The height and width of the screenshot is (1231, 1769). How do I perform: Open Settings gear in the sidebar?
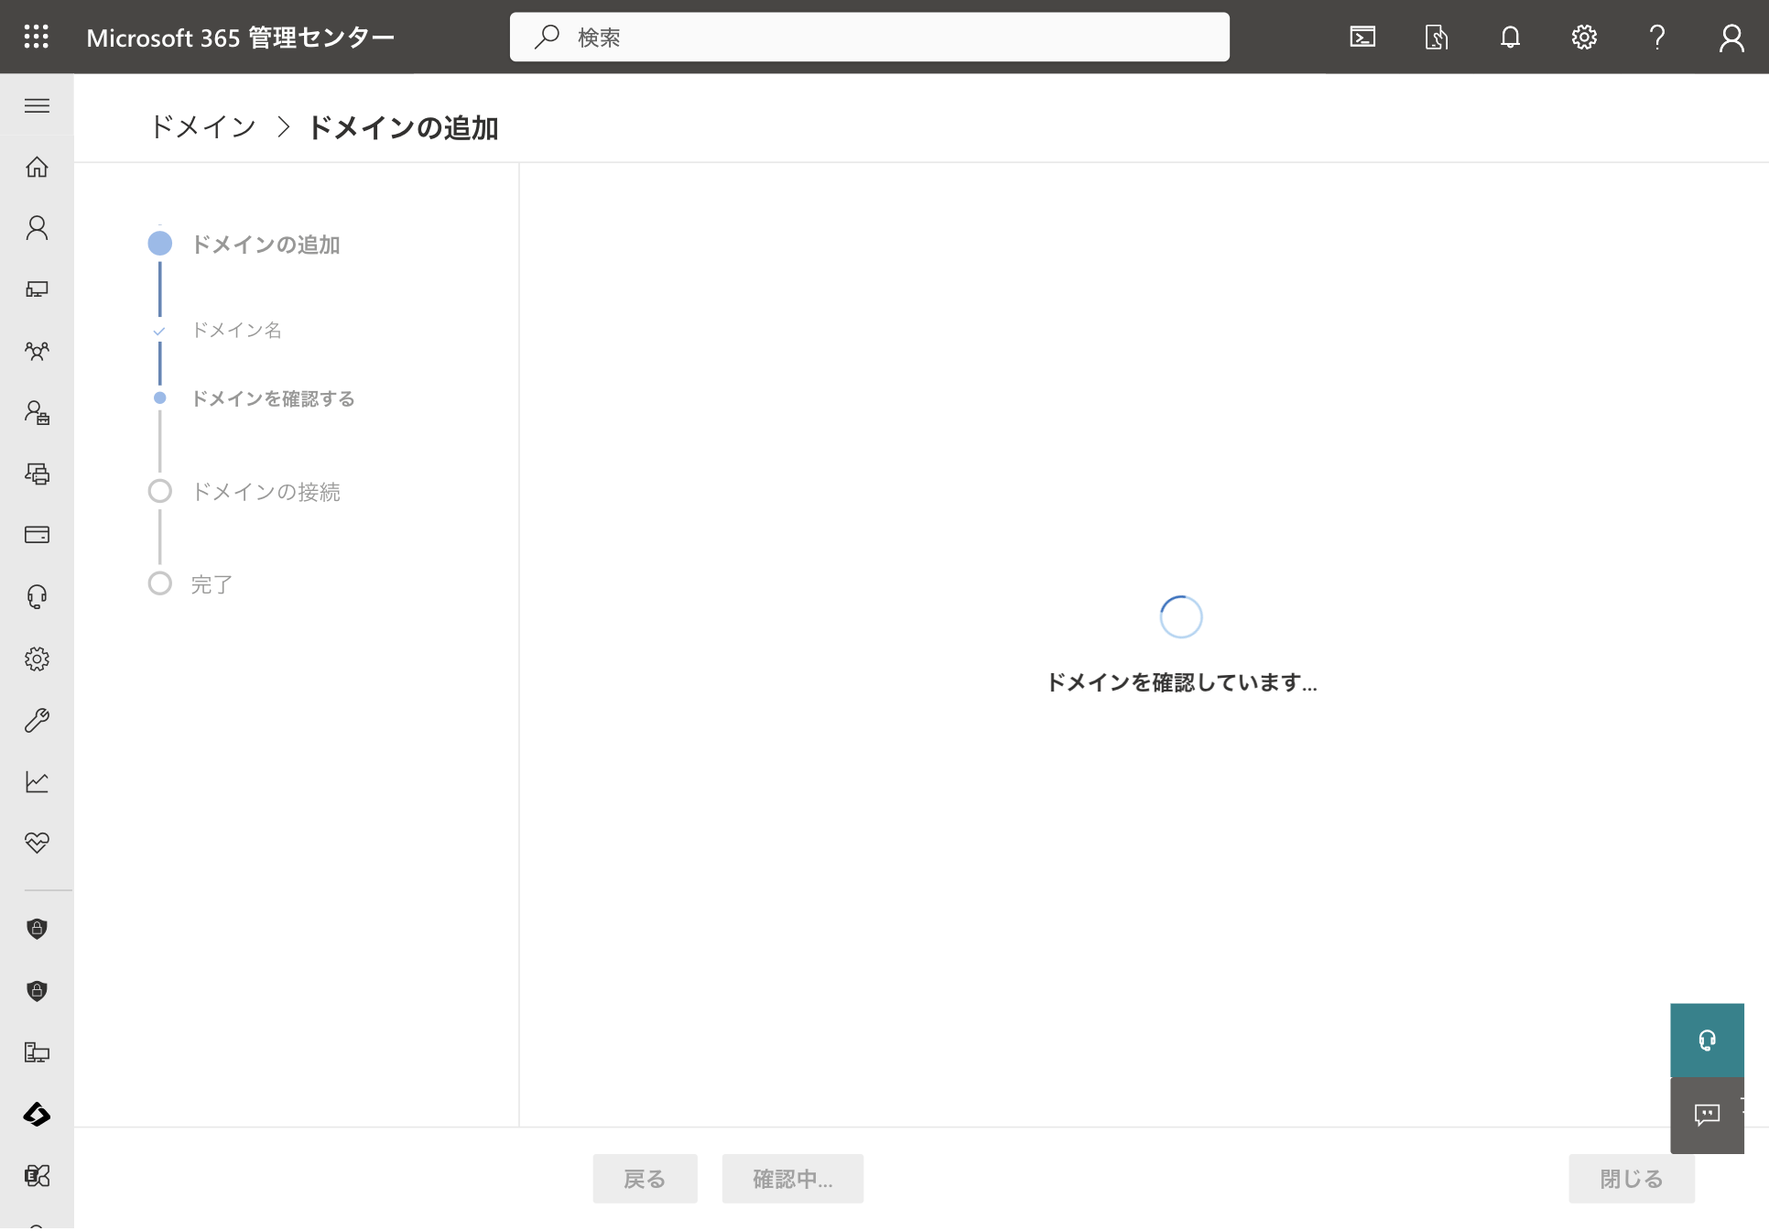(x=37, y=659)
